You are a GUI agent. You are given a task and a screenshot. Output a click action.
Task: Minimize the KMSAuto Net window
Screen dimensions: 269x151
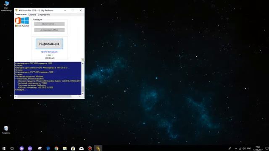[65, 10]
